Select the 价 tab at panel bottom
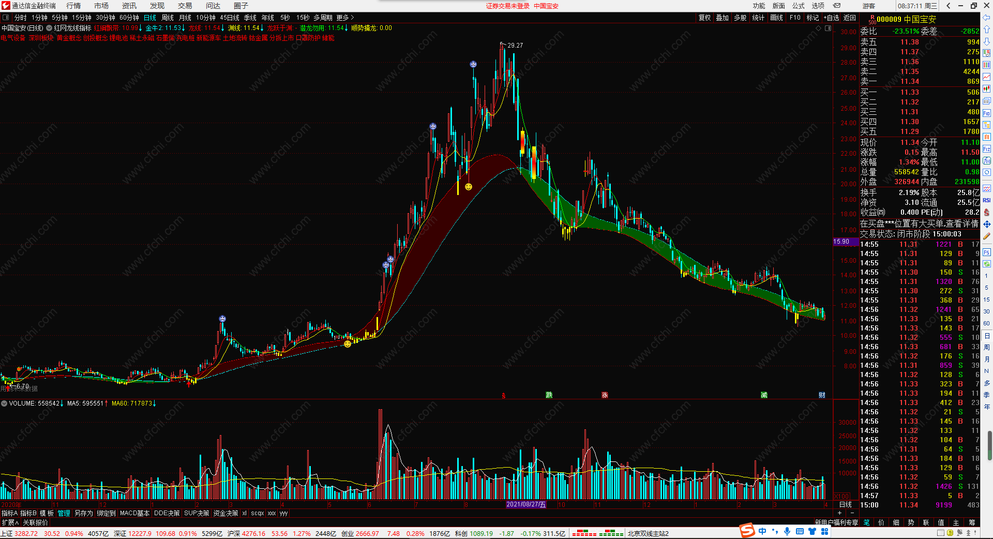 pyautogui.click(x=881, y=522)
